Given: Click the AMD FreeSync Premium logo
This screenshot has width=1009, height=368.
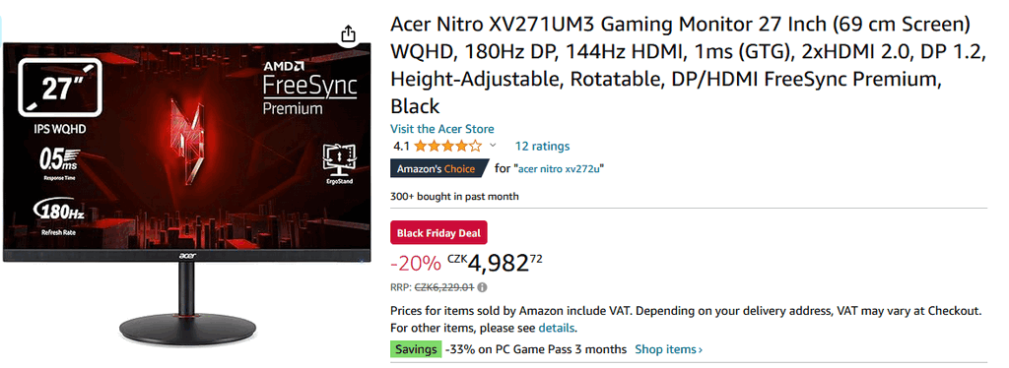Looking at the screenshot, I should [309, 88].
